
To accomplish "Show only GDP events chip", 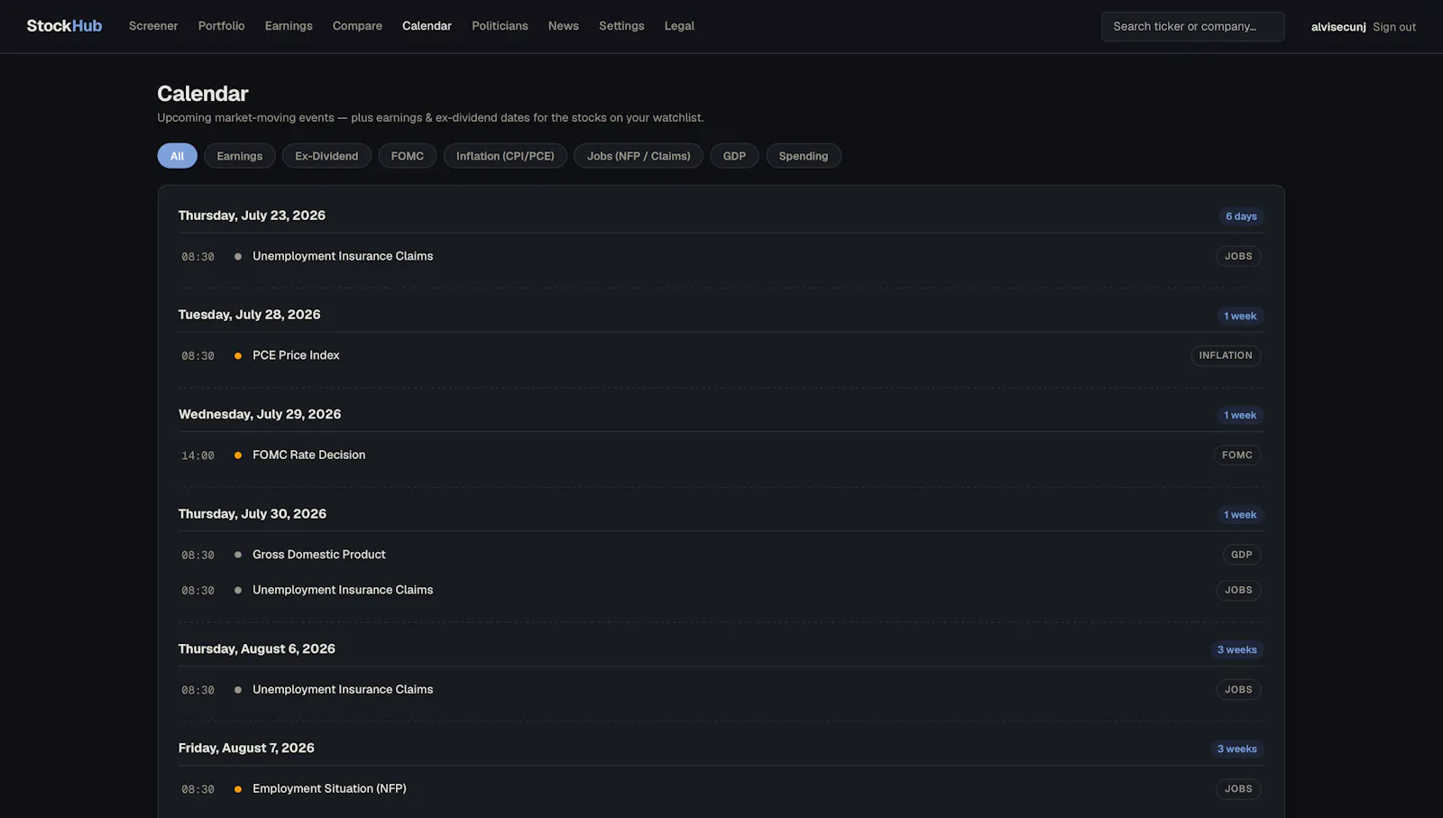I will (x=734, y=156).
